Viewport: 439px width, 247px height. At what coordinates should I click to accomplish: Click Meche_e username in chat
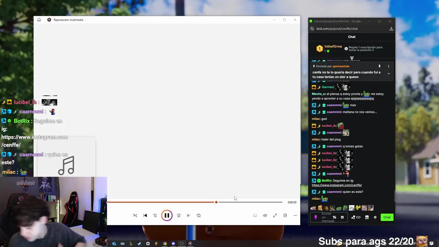[318, 94]
